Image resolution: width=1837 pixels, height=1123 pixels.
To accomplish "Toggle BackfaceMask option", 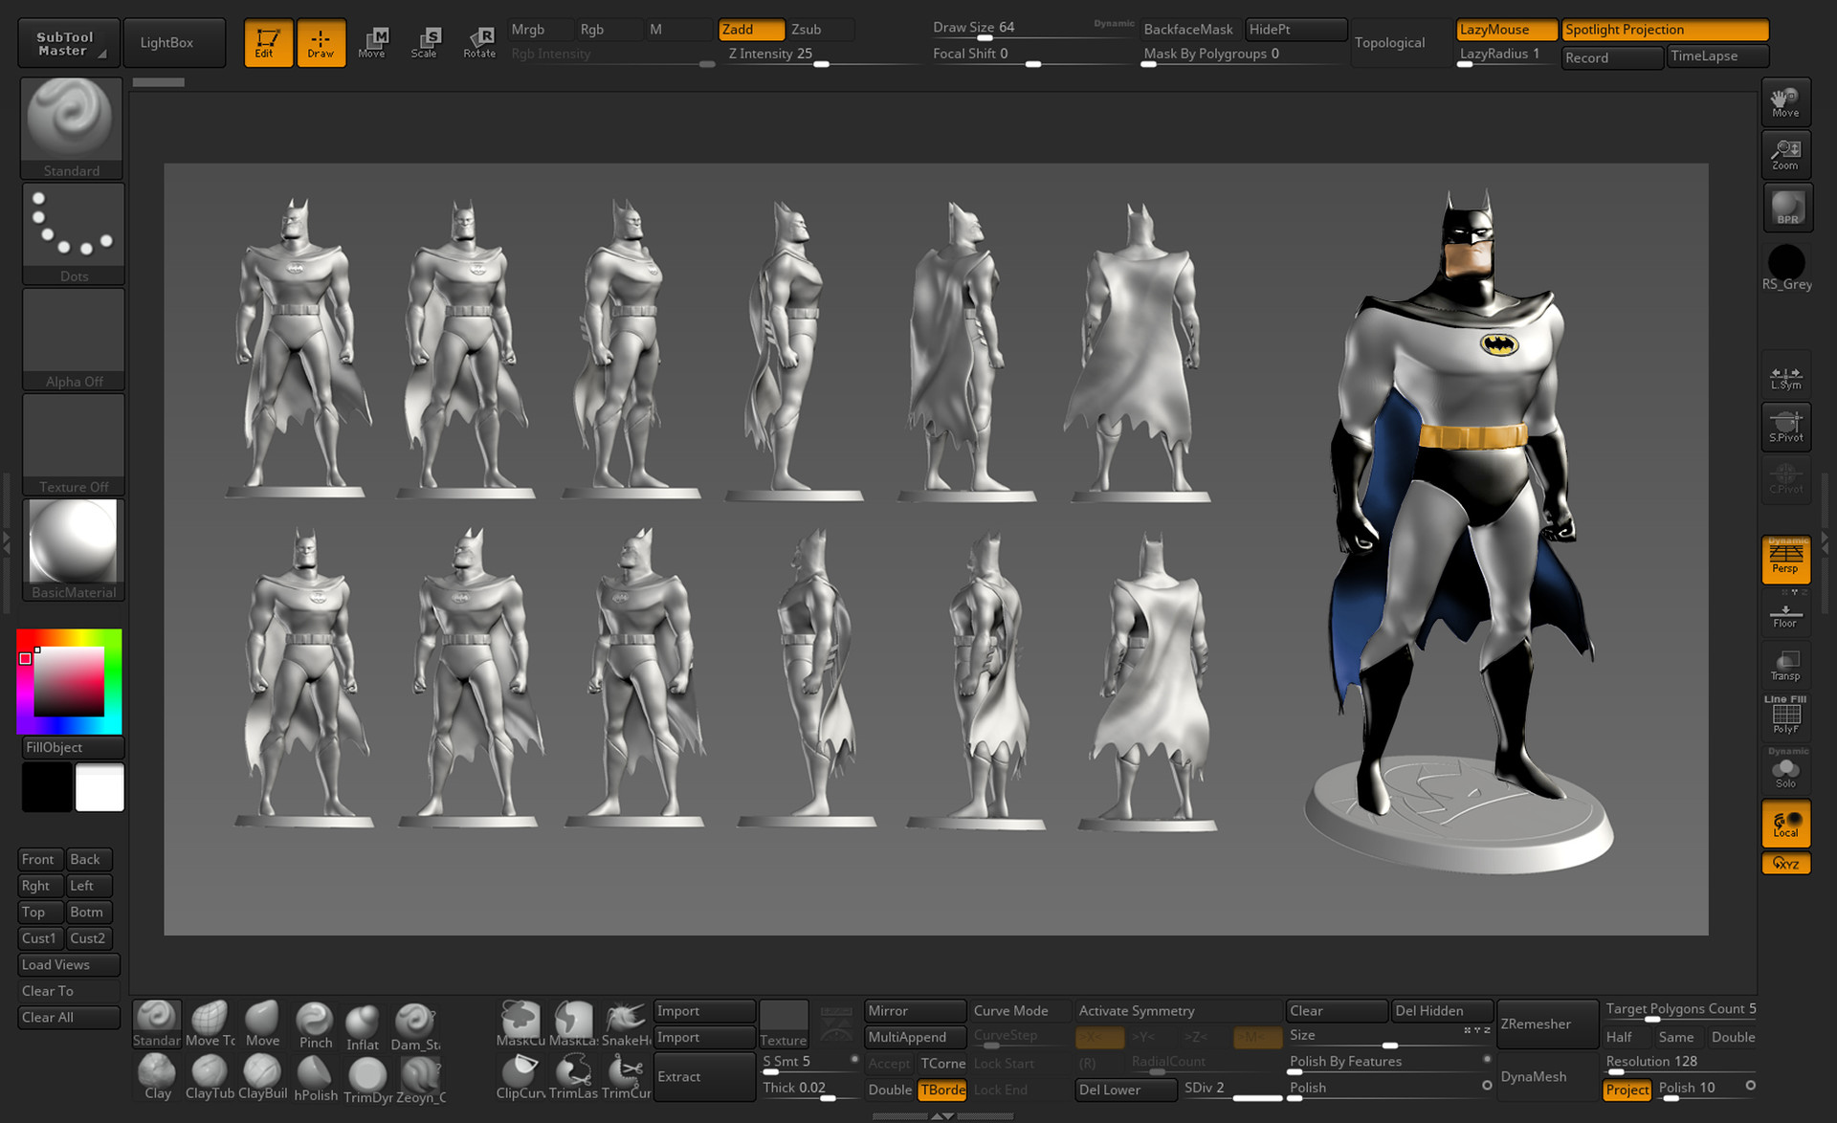I will click(1190, 30).
